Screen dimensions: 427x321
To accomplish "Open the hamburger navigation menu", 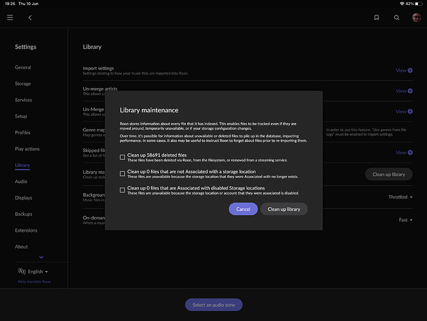I will (x=10, y=17).
